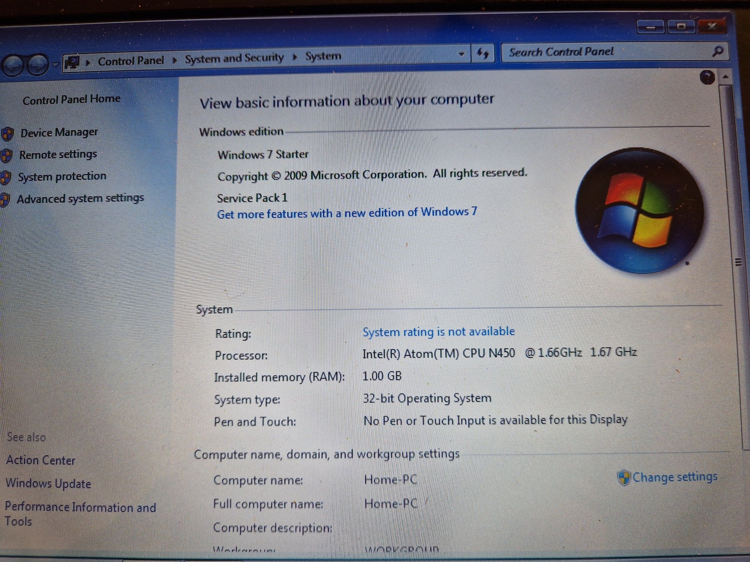Click the Full computer name Home-PC value

(x=391, y=504)
